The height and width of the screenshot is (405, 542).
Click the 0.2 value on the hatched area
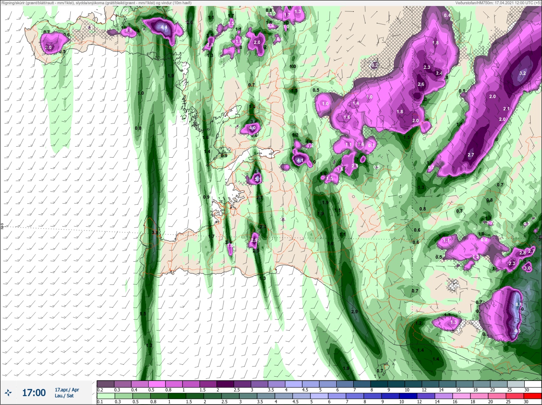[x=374, y=65]
